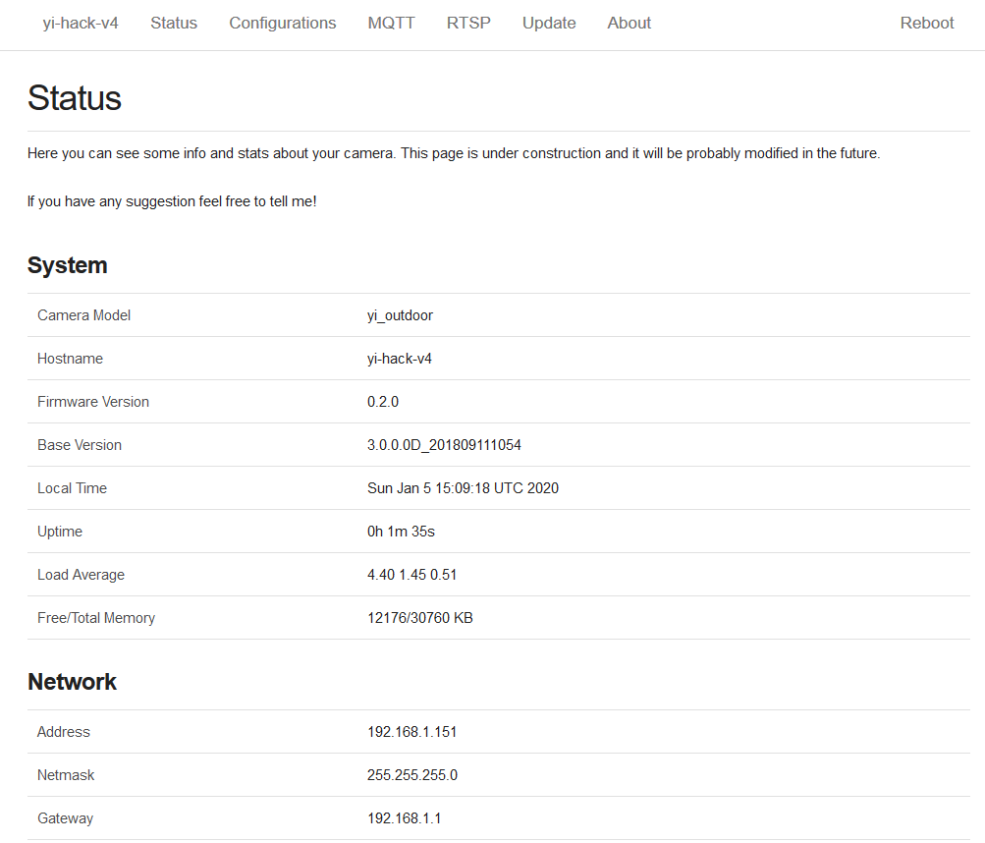This screenshot has width=985, height=843.
Task: Select gateway value 192.168.1.1
Action: click(404, 818)
